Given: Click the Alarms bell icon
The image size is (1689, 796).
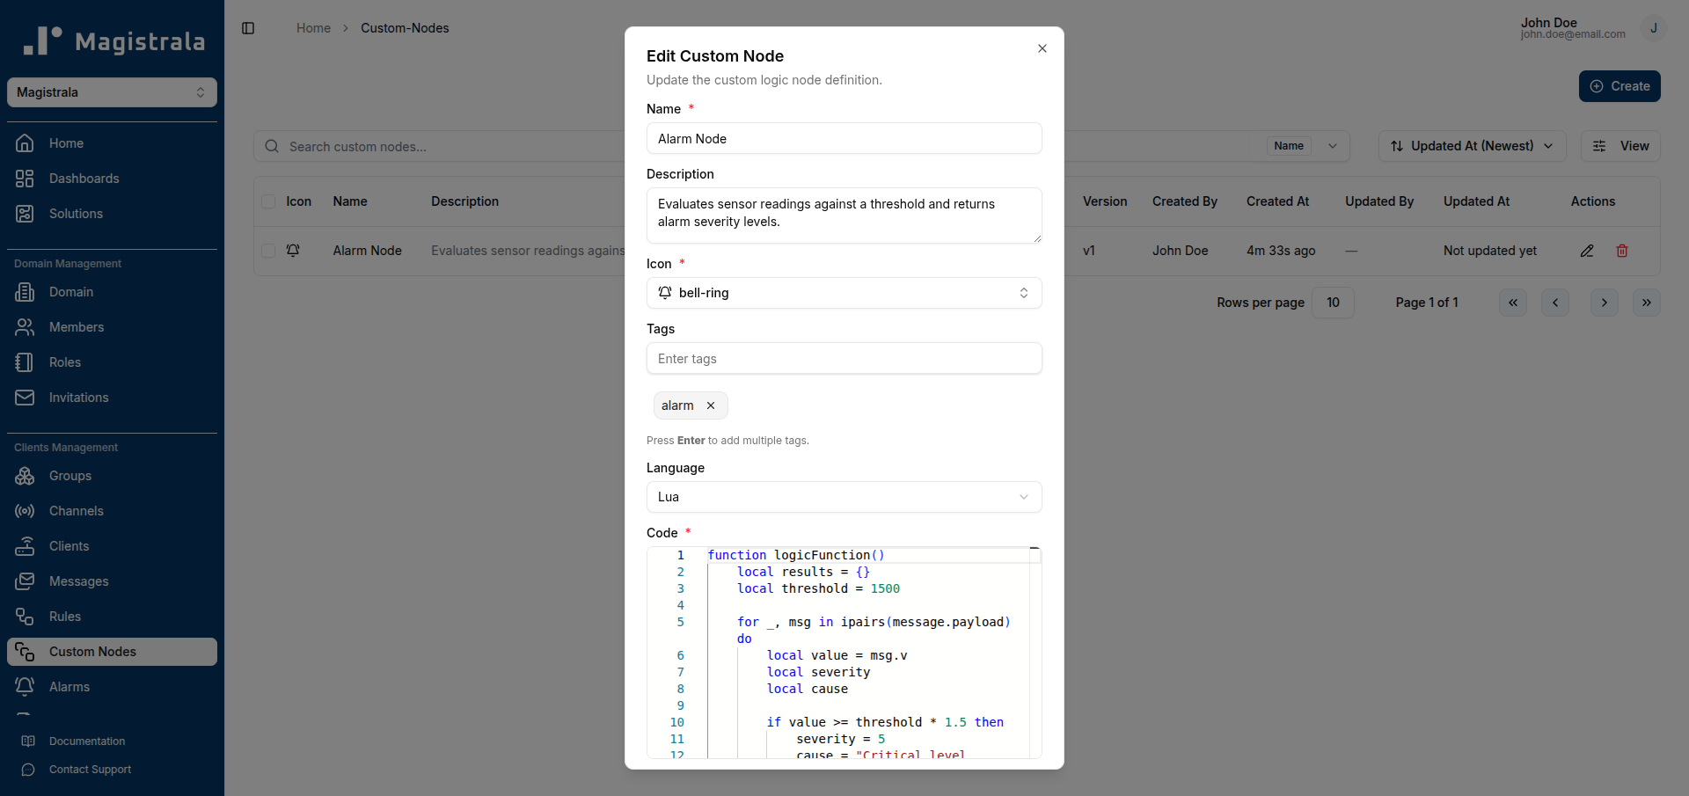Looking at the screenshot, I should coord(25,687).
